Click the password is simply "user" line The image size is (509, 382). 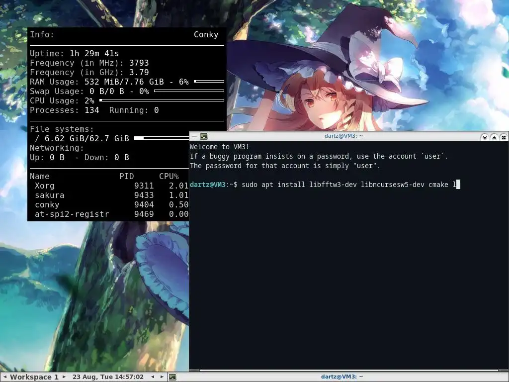[285, 166]
